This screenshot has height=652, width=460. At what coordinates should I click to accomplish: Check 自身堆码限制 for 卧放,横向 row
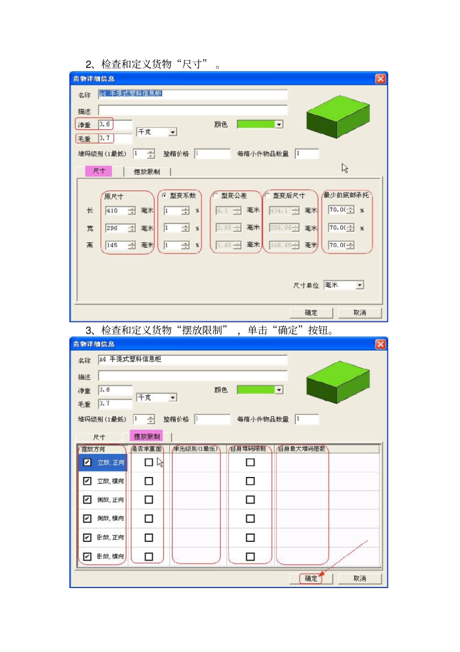click(x=250, y=557)
